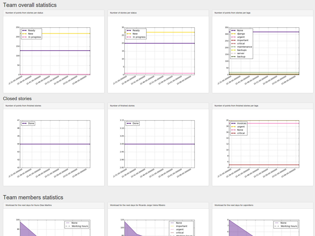Image resolution: width=315 pixels, height=236 pixels.
Task: Select title 'Number of points from finished stories per tags'
Action: (x=236, y=106)
